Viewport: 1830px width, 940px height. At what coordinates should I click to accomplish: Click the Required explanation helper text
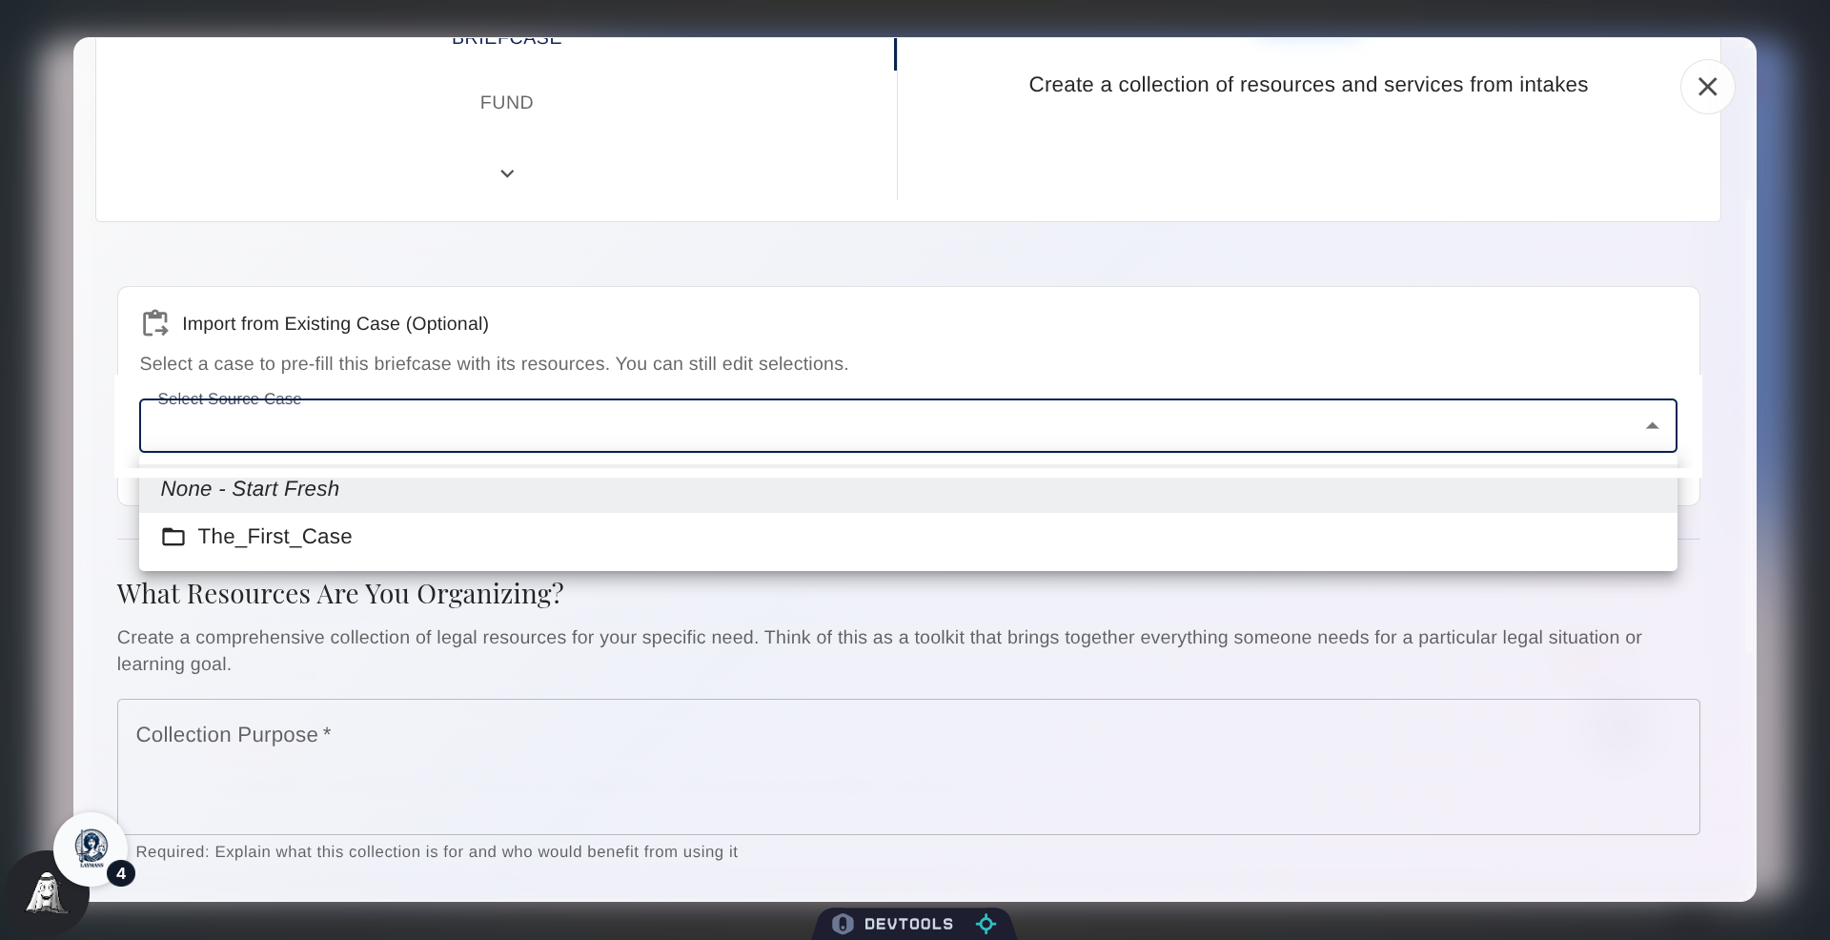(437, 852)
